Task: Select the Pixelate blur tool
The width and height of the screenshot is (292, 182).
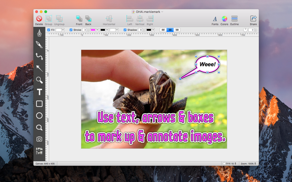Action: coord(40,151)
